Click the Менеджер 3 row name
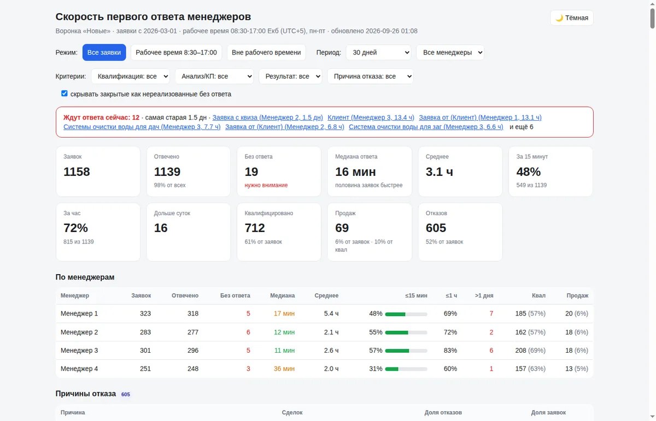This screenshot has width=656, height=421. 79,351
